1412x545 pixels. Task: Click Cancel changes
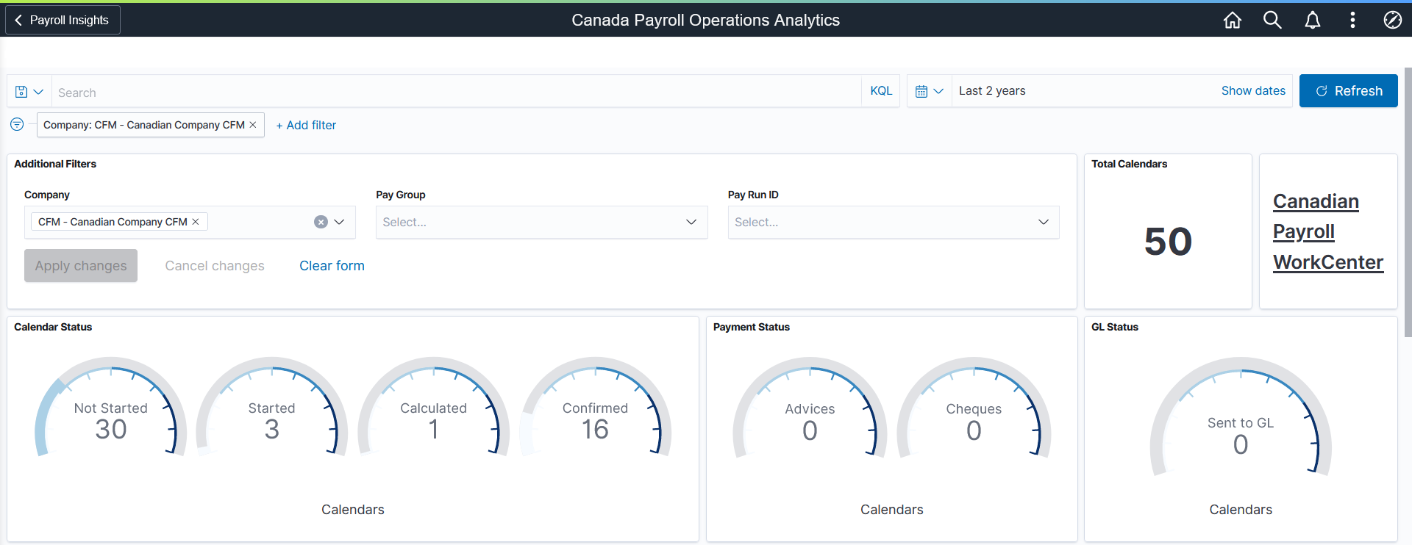point(215,266)
